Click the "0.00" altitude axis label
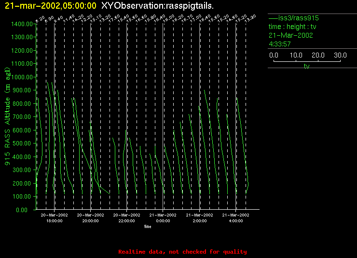Image resolution: width=357 pixels, height=258 pixels. tap(22, 210)
